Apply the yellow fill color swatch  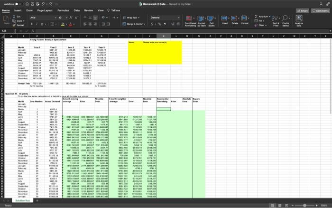[x=63, y=24]
